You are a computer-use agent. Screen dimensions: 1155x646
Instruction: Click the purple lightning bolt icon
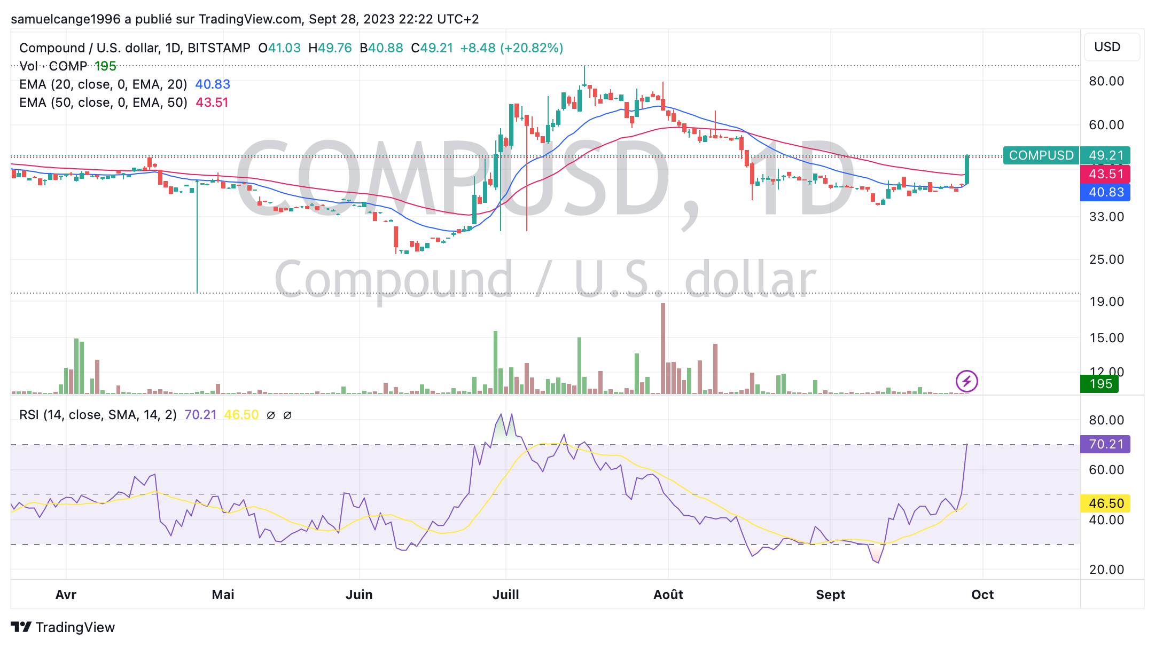coord(966,381)
